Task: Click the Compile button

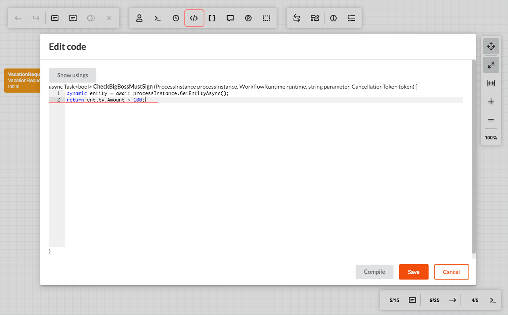Action: tap(375, 272)
